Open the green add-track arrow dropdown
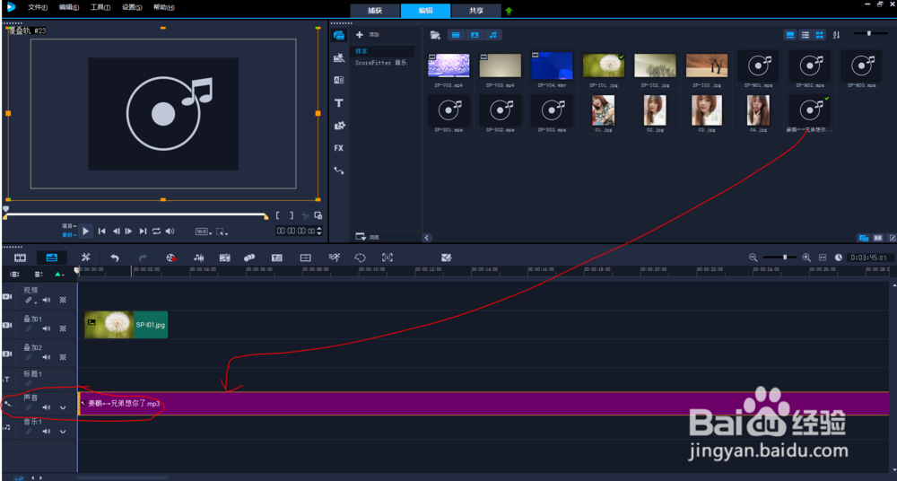 pyautogui.click(x=58, y=275)
